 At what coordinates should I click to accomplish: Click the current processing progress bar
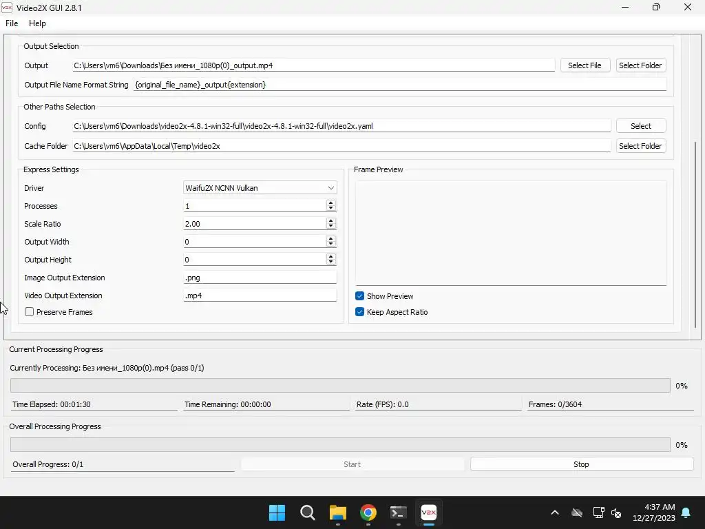coord(340,386)
